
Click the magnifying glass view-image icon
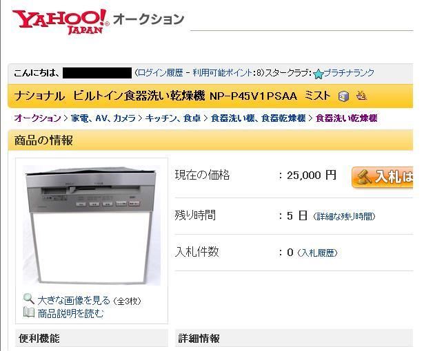(x=29, y=299)
